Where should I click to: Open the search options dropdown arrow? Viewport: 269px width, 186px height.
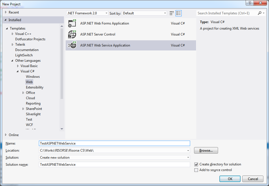(264, 13)
